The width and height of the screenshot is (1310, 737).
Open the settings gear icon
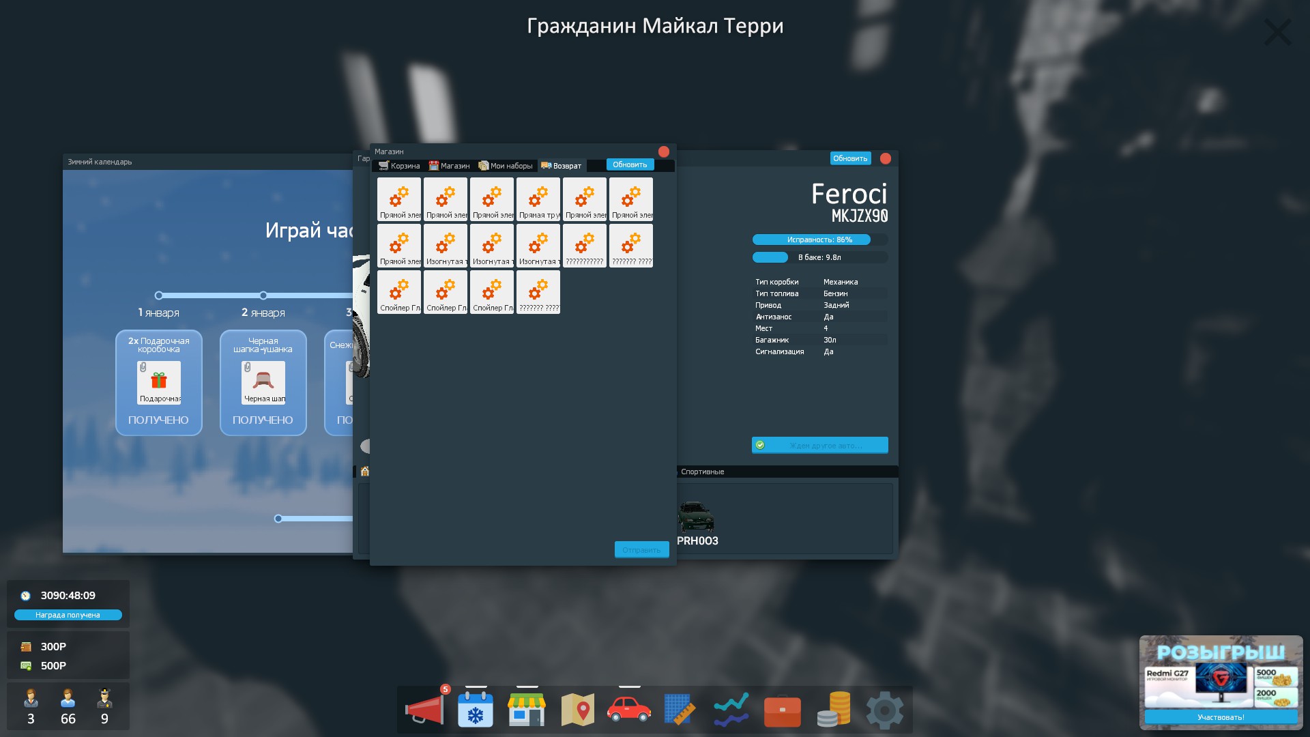[884, 710]
